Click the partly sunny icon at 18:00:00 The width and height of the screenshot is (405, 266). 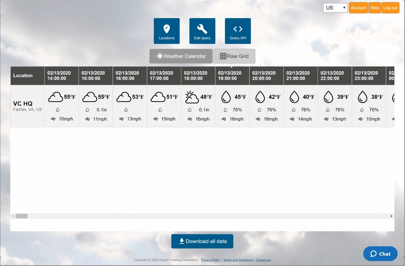coord(192,97)
